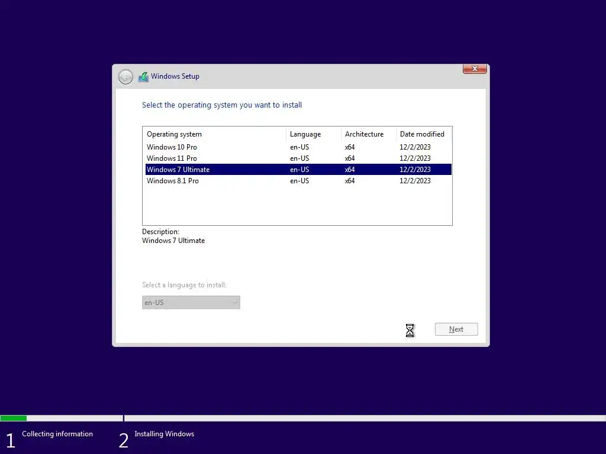Viewport: 606px width, 454px height.
Task: Close the Windows Setup dialog
Action: 475,69
